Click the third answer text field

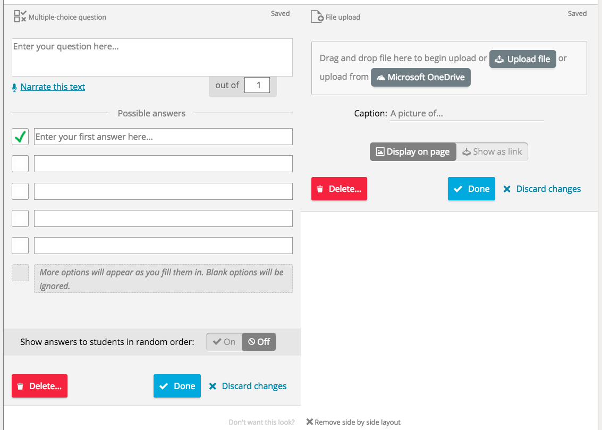coord(163,191)
